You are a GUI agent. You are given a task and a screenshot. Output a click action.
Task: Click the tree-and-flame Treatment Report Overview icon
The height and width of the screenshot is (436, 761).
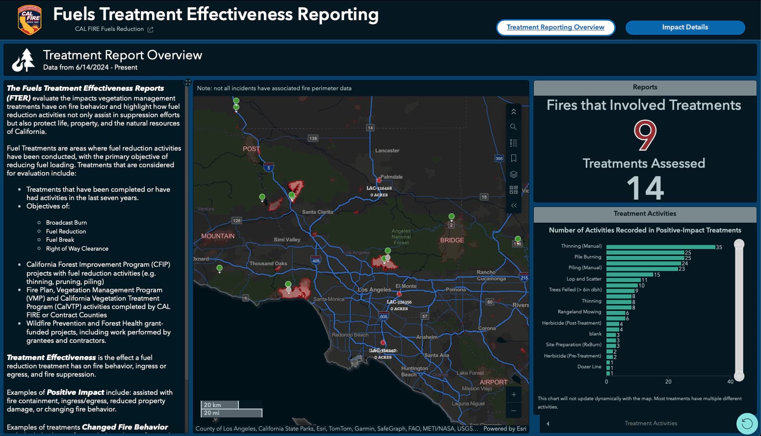point(24,59)
